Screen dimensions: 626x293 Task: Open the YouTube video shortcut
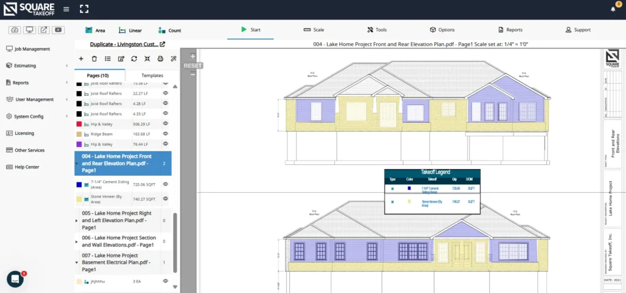point(58,30)
